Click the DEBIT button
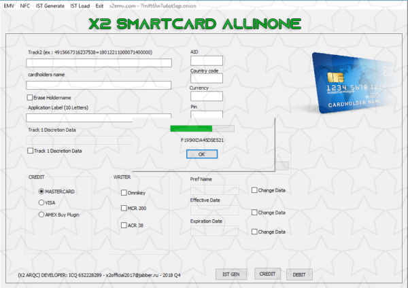 (x=299, y=274)
